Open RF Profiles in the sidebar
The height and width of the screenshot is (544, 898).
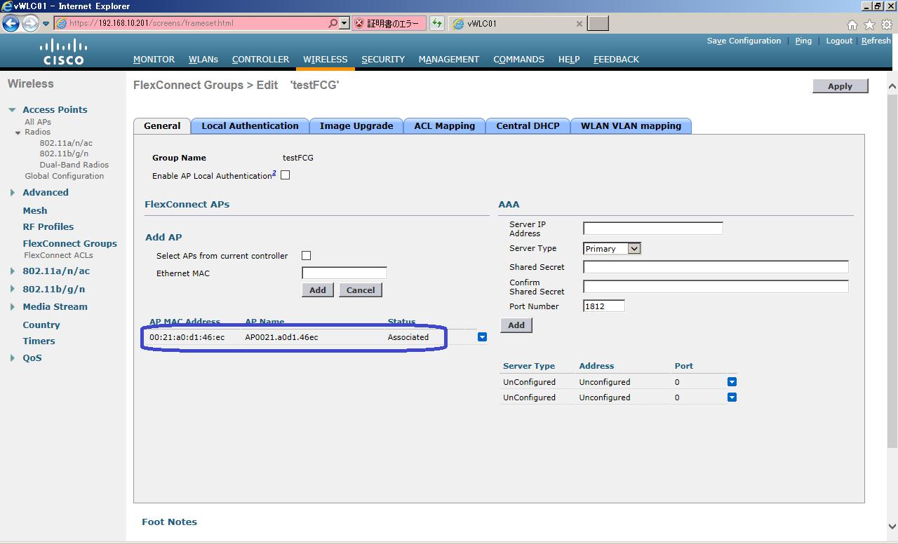coord(48,227)
